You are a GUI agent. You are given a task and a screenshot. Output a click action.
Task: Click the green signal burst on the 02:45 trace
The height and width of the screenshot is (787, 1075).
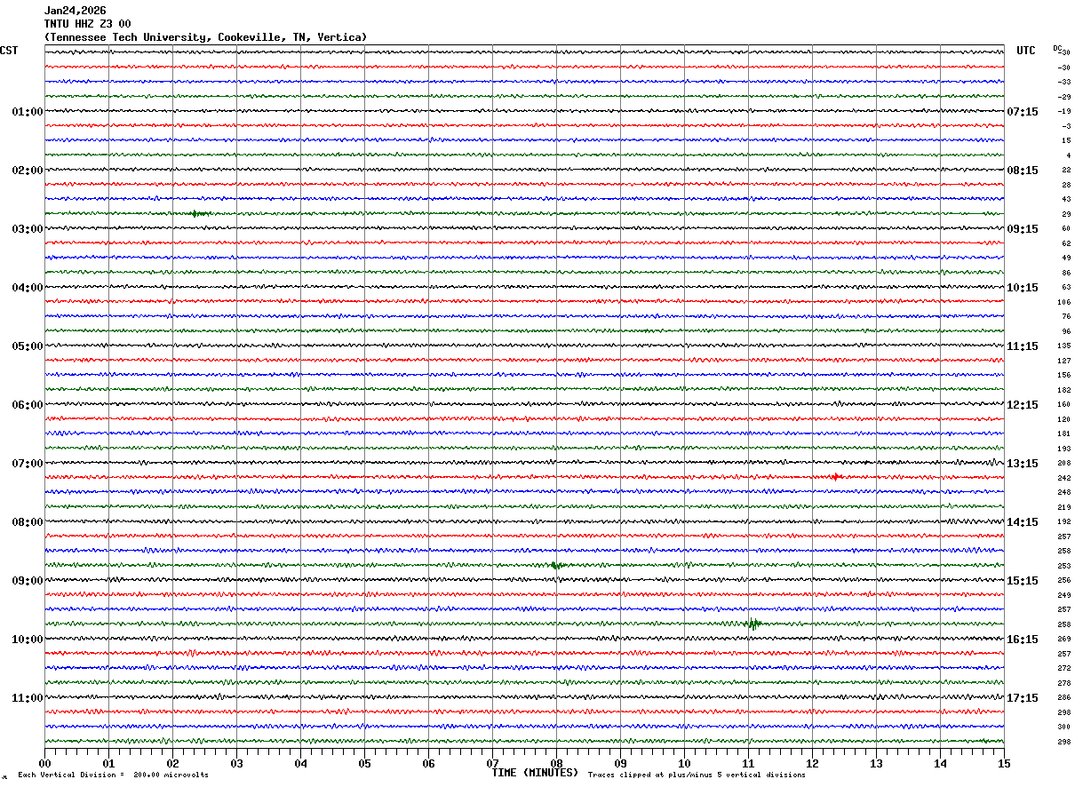pos(200,213)
